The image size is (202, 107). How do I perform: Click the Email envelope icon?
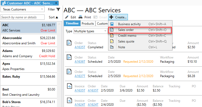coord(95,17)
